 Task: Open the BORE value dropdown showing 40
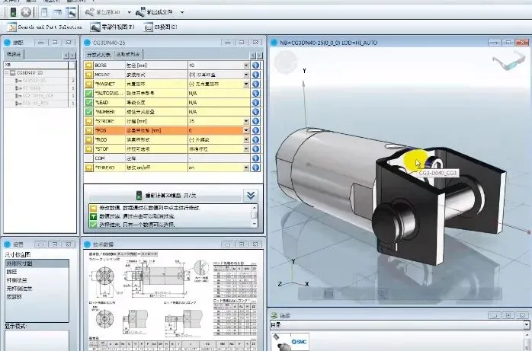[x=246, y=65]
